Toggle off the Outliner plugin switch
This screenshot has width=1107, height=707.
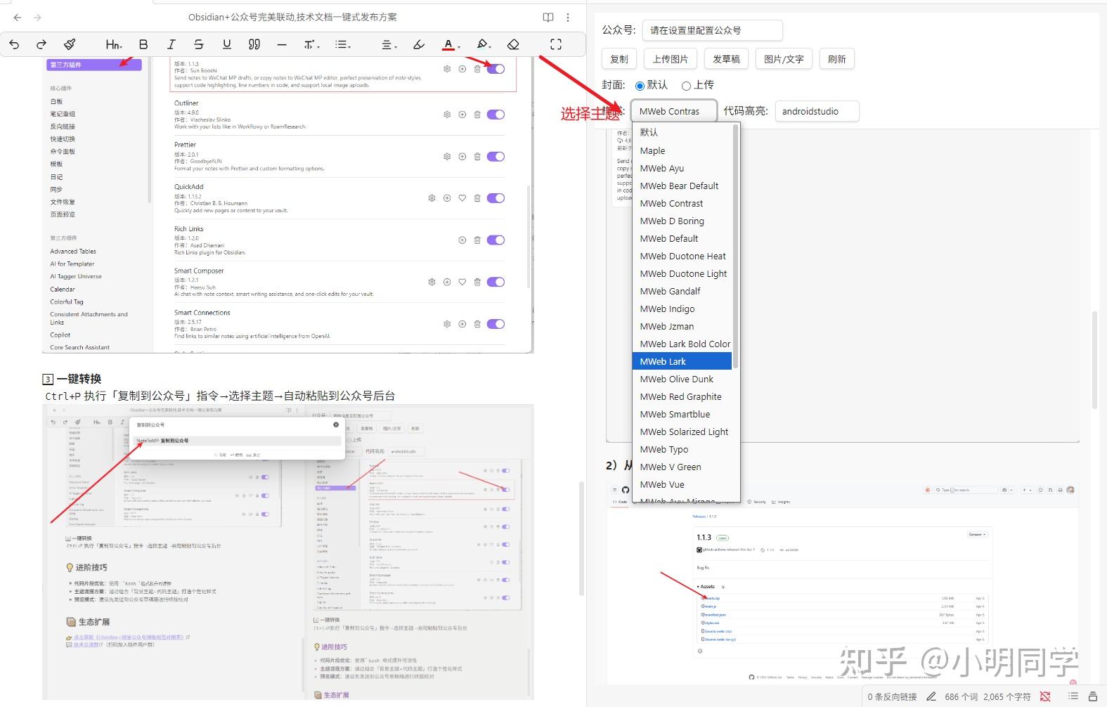point(496,115)
